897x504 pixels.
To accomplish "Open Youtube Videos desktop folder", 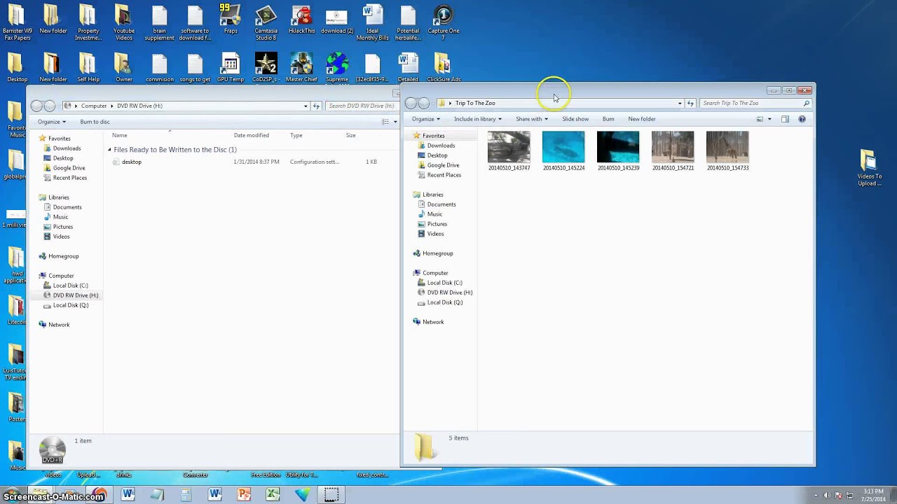I will point(124,22).
